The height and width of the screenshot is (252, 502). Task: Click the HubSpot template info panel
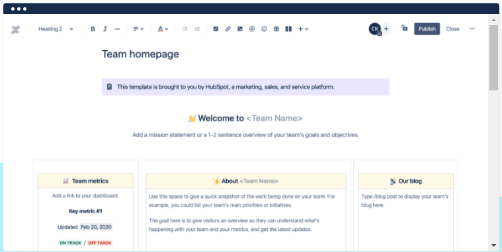[x=245, y=87]
